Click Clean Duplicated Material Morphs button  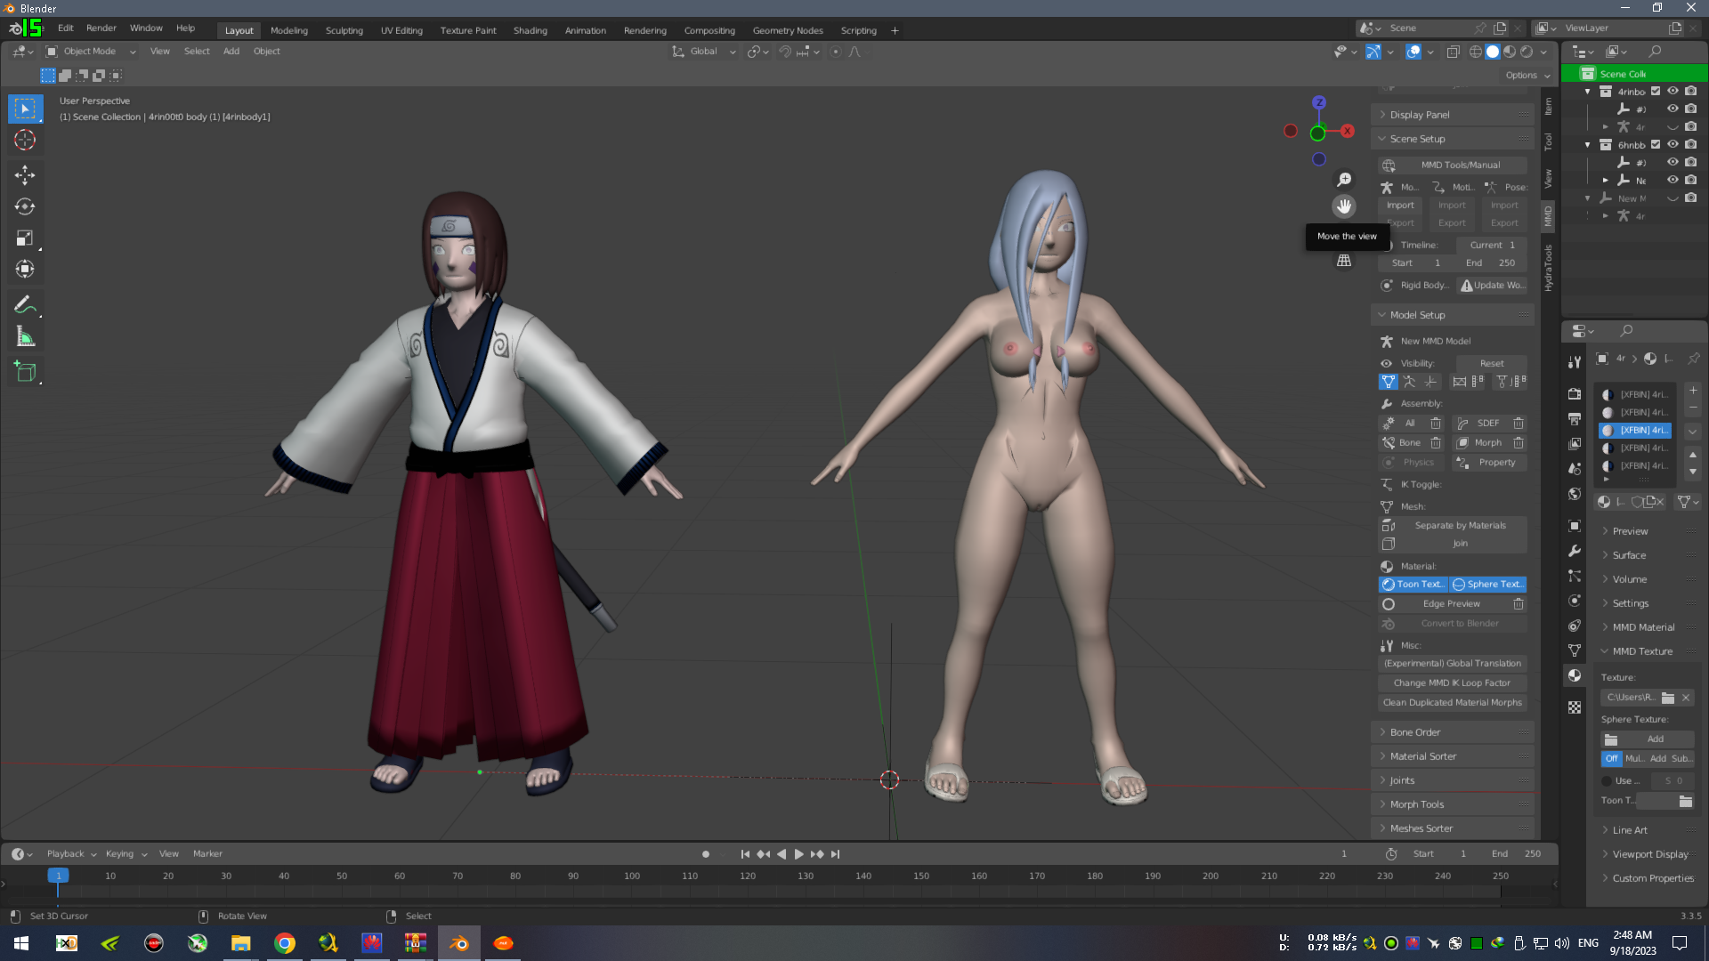(1453, 703)
